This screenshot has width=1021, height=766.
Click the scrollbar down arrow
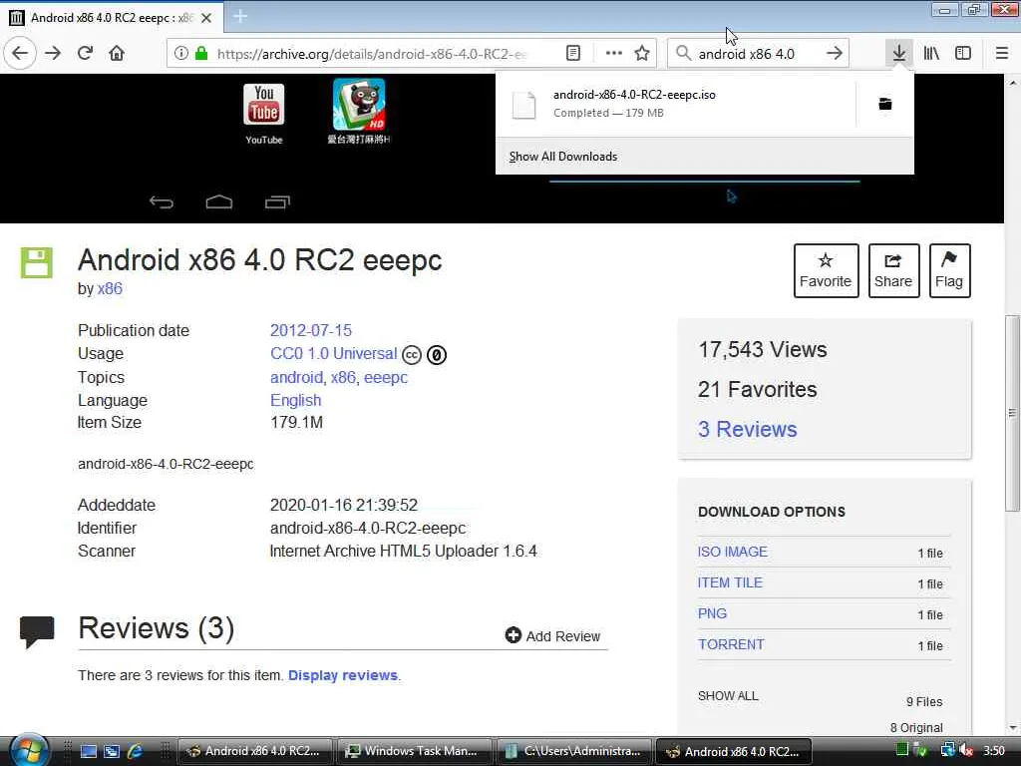[x=1012, y=727]
